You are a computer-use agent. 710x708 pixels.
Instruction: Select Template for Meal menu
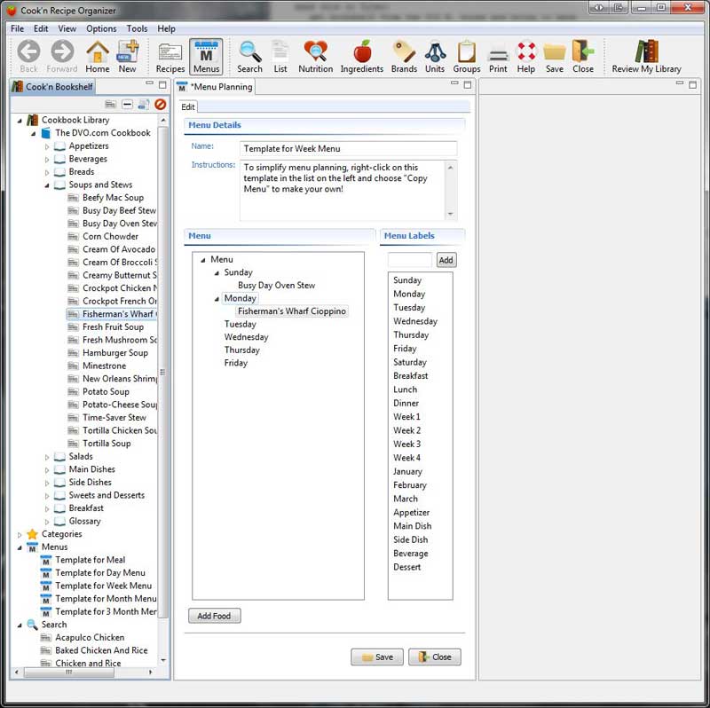91,560
